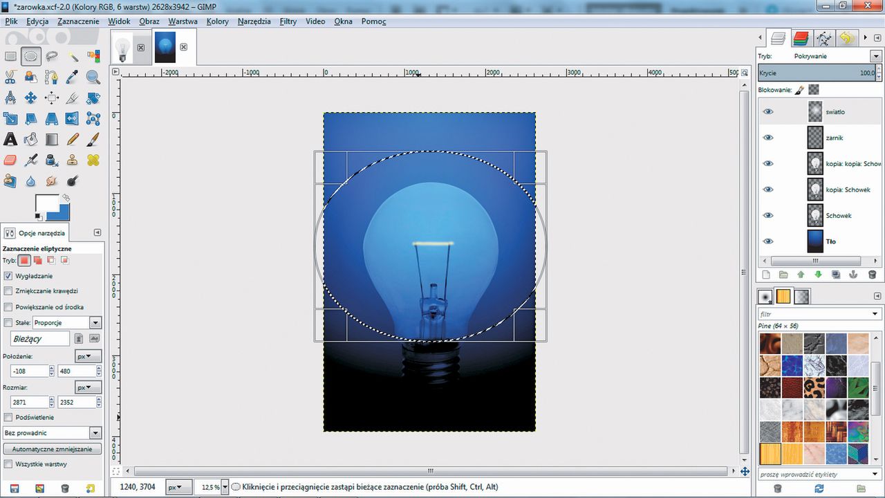Select the Pencil tool
The width and height of the screenshot is (885, 498).
tap(73, 140)
